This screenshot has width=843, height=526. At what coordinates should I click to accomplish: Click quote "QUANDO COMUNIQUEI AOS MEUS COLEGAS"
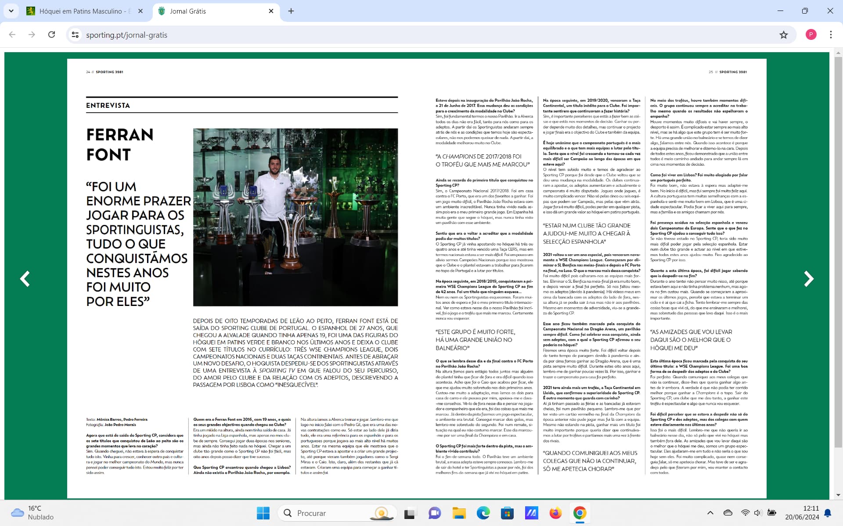coord(590,461)
